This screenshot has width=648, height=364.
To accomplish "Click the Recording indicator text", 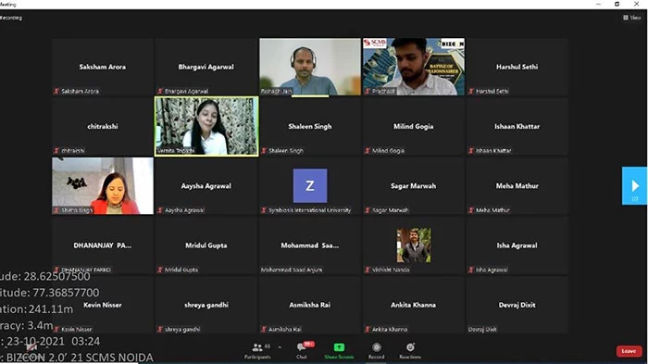I will click(11, 18).
